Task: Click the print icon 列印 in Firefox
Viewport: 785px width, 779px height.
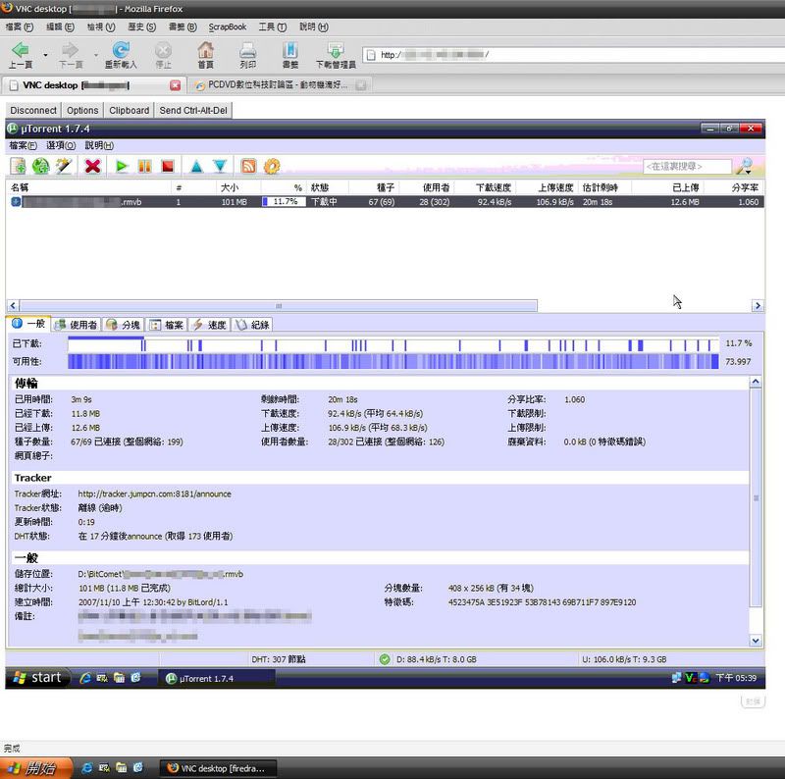Action: [248, 55]
